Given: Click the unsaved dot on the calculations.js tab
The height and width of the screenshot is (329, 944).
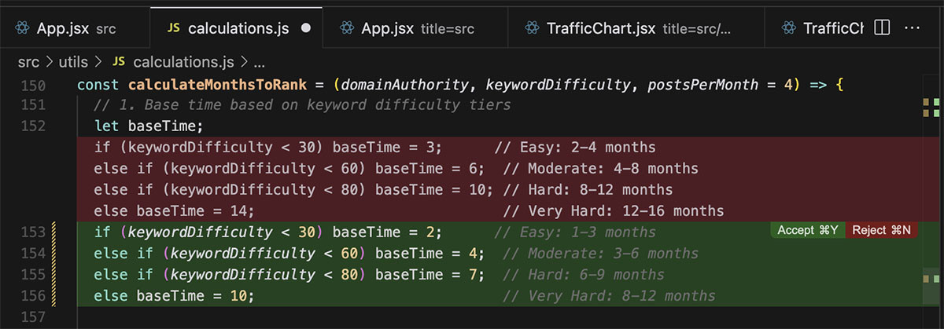Looking at the screenshot, I should pos(306,28).
